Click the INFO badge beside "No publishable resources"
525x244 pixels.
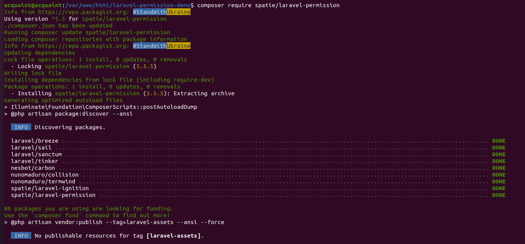pos(21,236)
